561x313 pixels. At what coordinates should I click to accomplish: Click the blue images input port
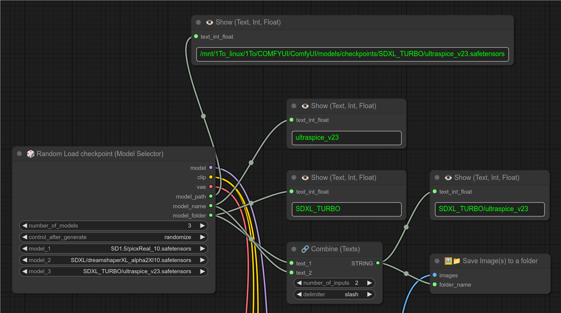coord(435,275)
